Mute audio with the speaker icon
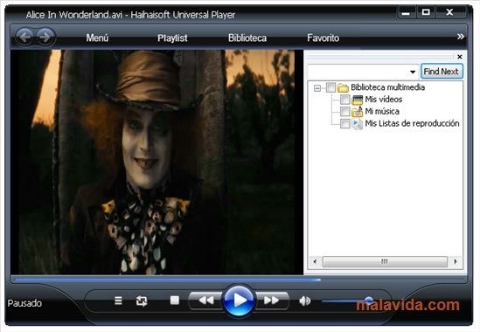 tap(304, 301)
